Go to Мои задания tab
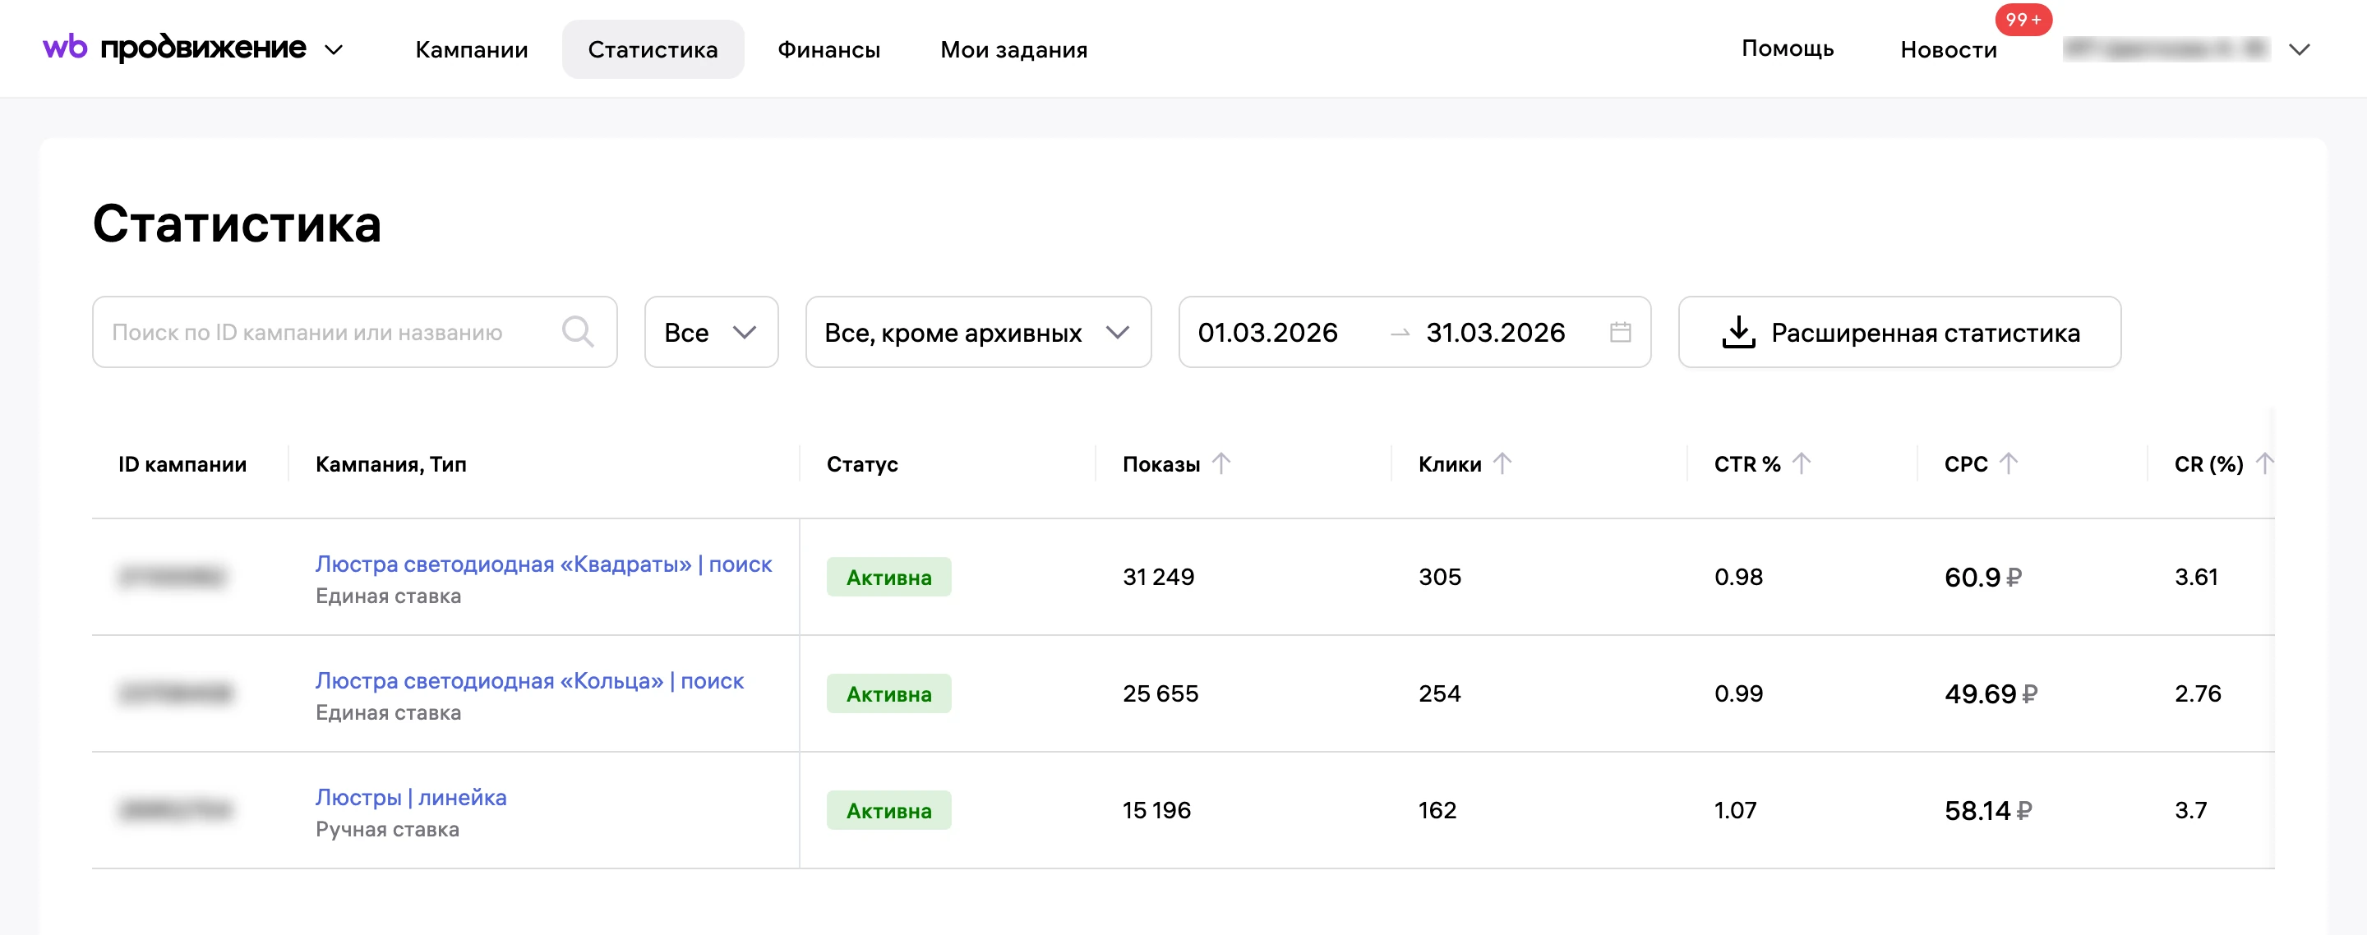This screenshot has height=935, width=2367. tap(1013, 49)
